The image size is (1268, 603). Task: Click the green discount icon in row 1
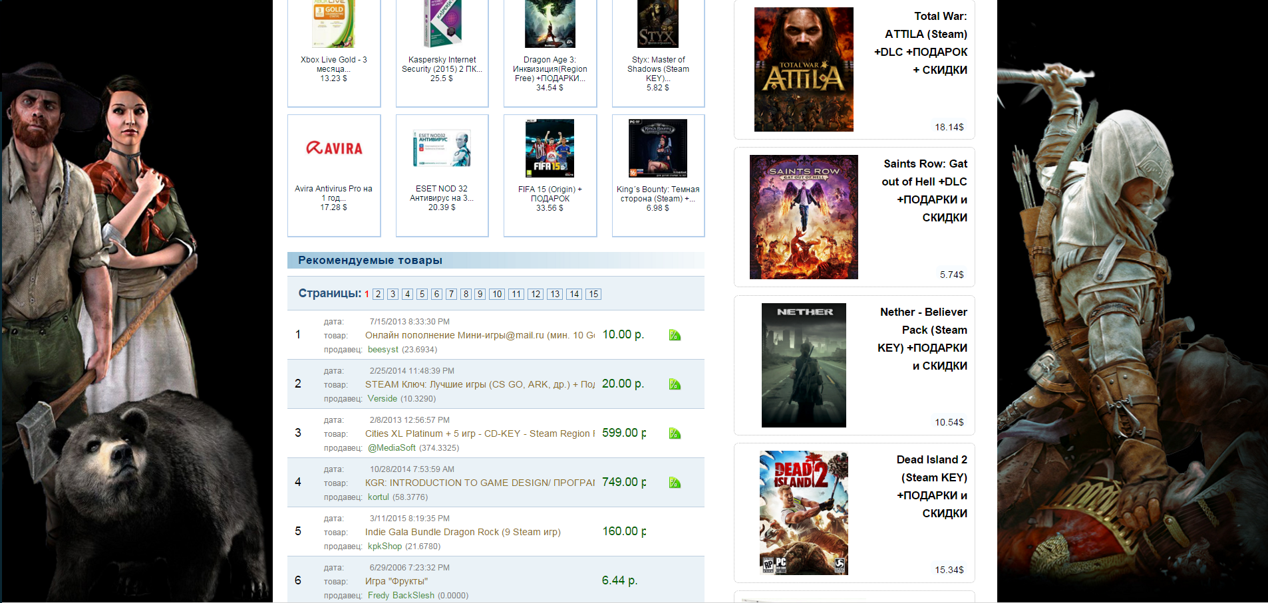click(675, 335)
